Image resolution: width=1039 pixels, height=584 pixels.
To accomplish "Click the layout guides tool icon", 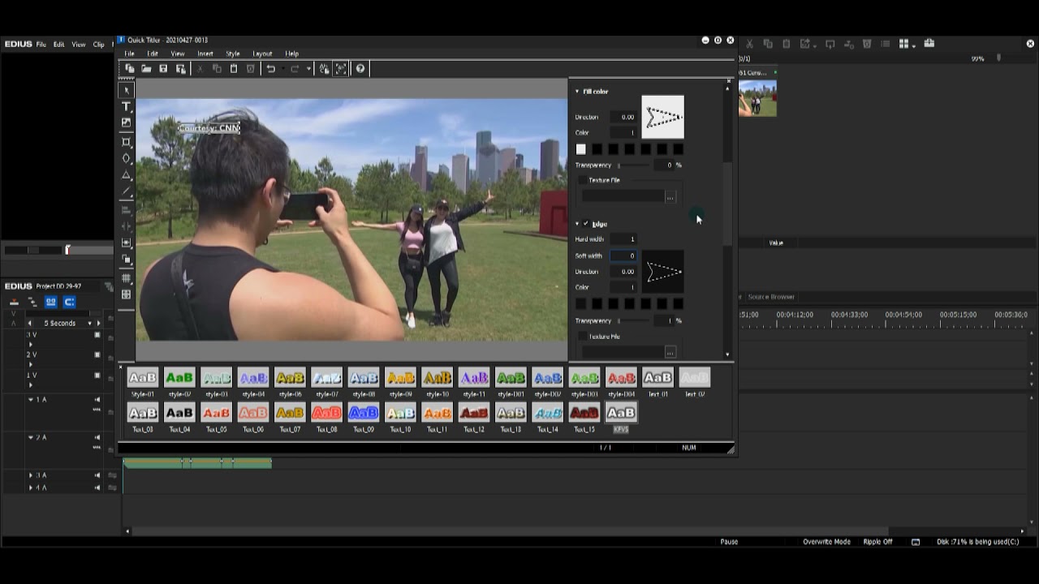I will (127, 294).
